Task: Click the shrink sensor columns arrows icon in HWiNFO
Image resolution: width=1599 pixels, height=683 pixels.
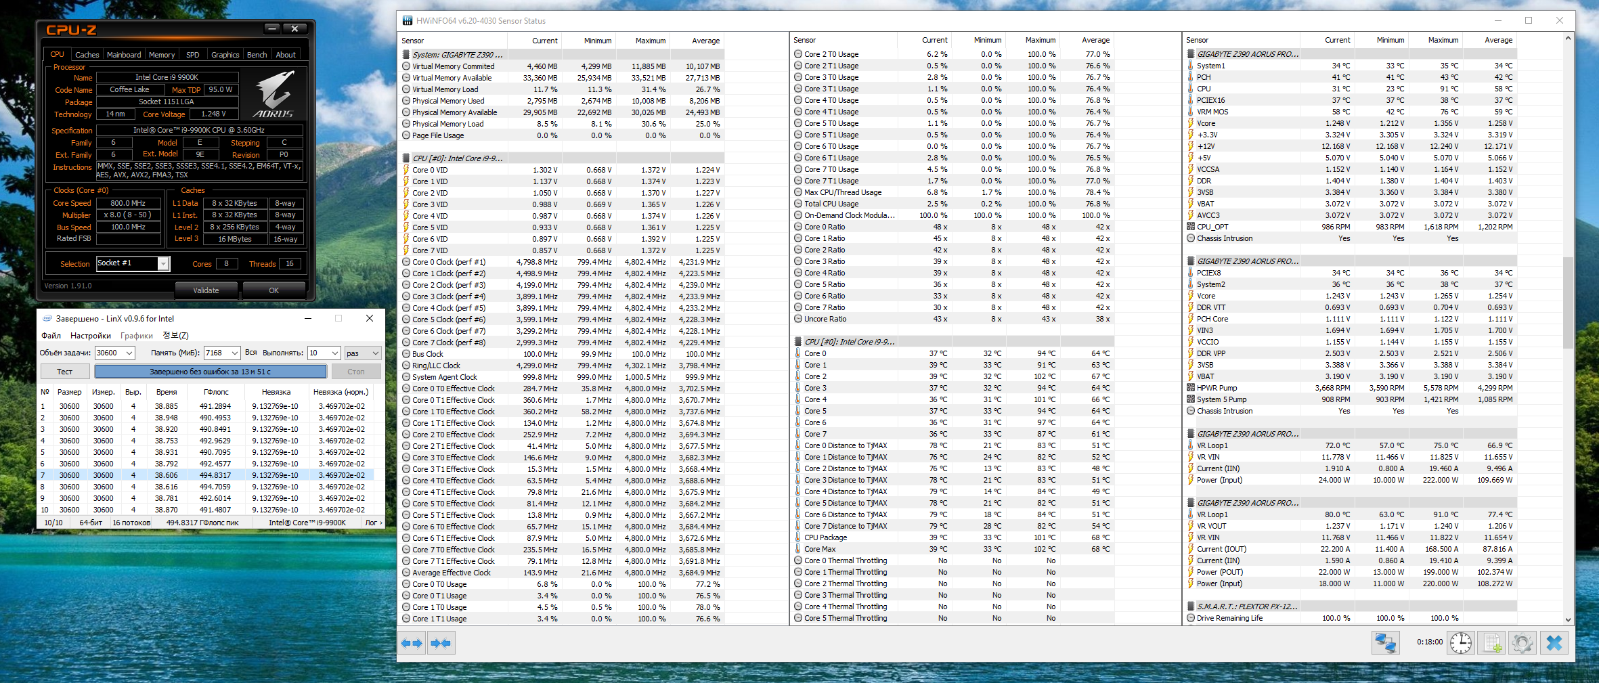Action: click(441, 643)
